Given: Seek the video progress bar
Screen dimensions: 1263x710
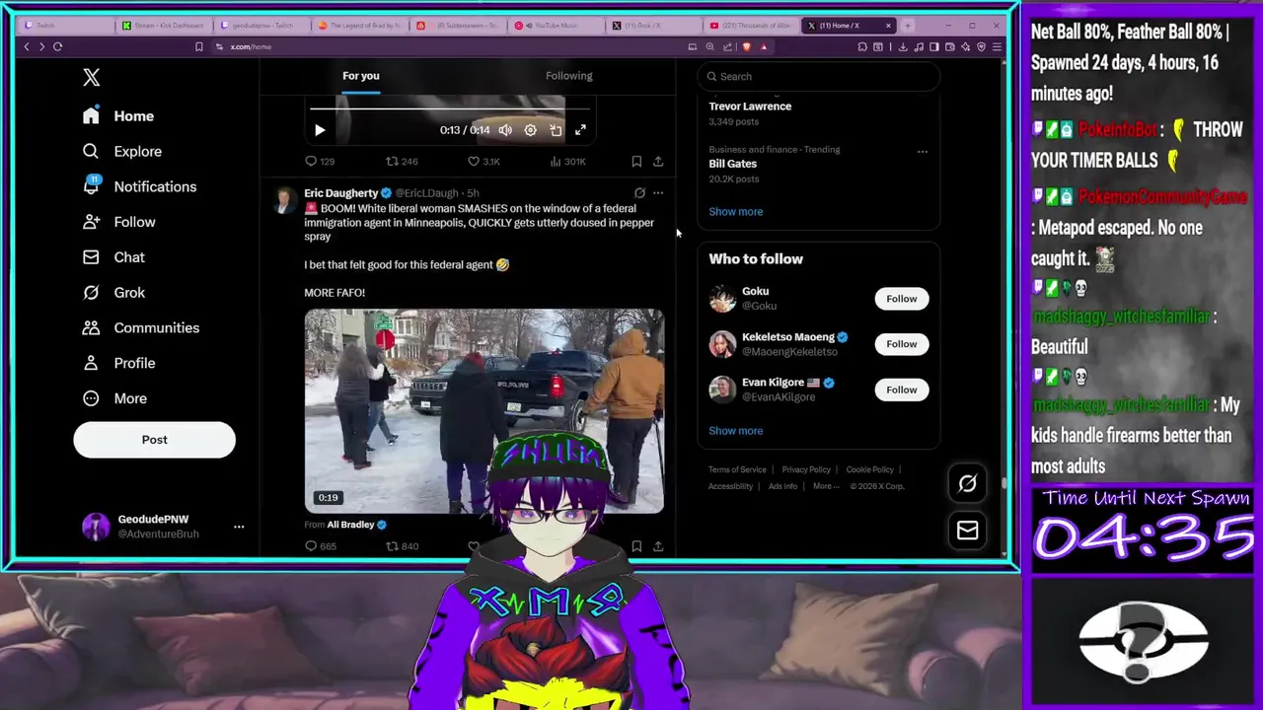Looking at the screenshot, I should (x=450, y=108).
